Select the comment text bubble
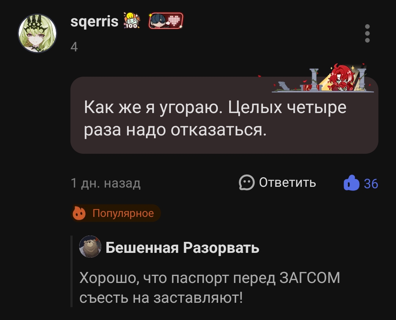 point(224,115)
